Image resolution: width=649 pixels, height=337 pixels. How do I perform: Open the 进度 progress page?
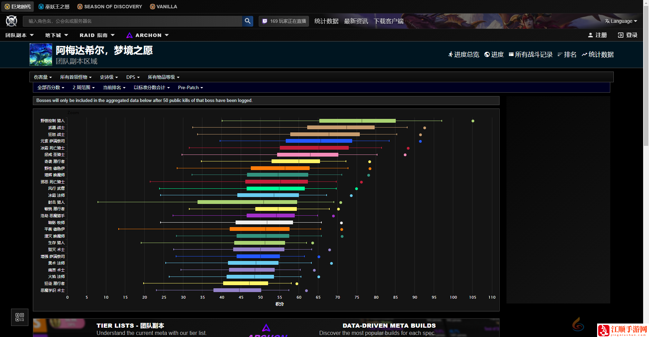(x=494, y=55)
